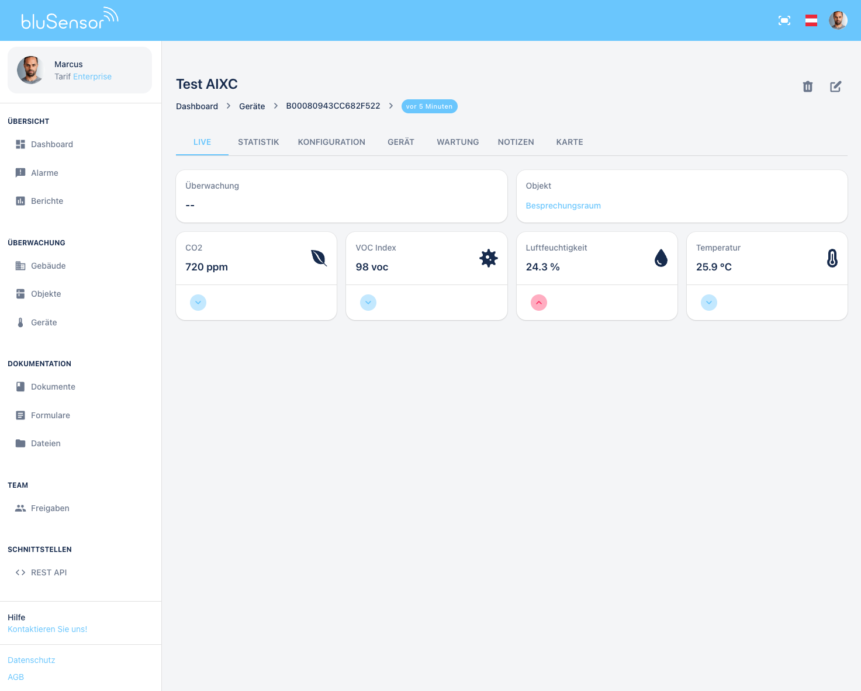Expand the Temperatur card chevron

pos(708,303)
